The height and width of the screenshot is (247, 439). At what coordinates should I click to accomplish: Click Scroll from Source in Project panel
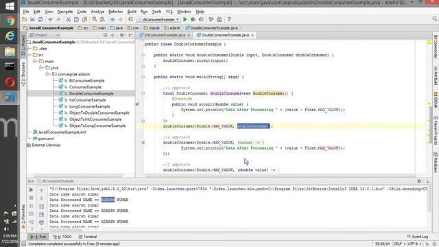point(105,35)
